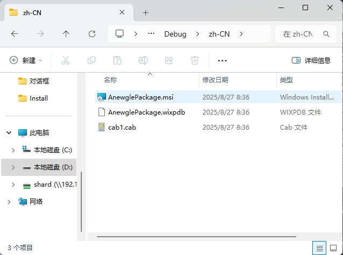Screen dimensions: 343x255
Task: Add a new tab with plus button
Action: pos(145,12)
